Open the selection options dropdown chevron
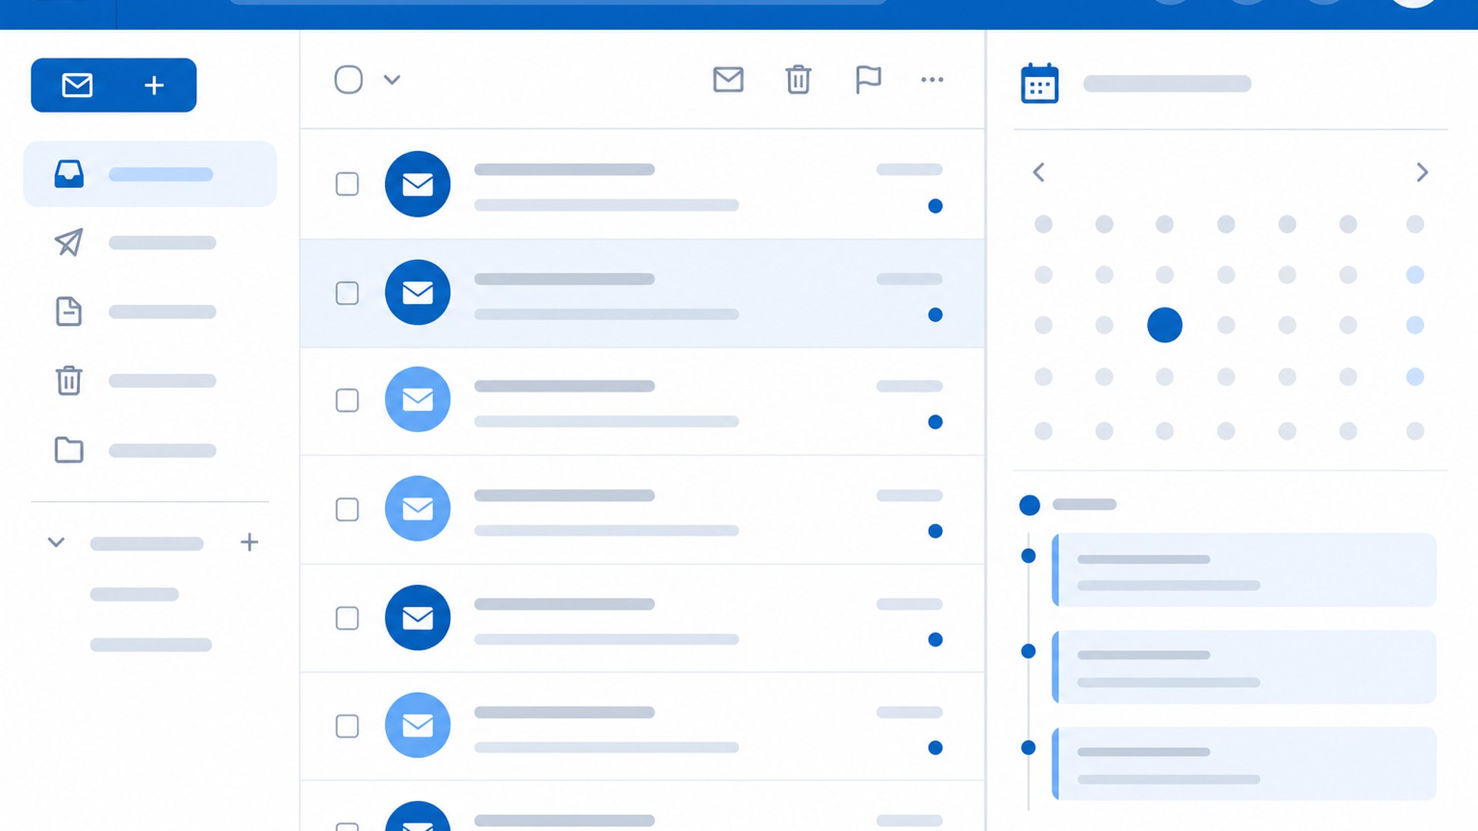1478x831 pixels. pos(392,79)
